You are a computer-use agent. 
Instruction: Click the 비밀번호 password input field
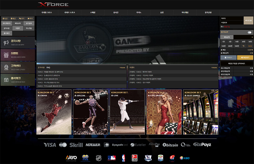coord(232,23)
